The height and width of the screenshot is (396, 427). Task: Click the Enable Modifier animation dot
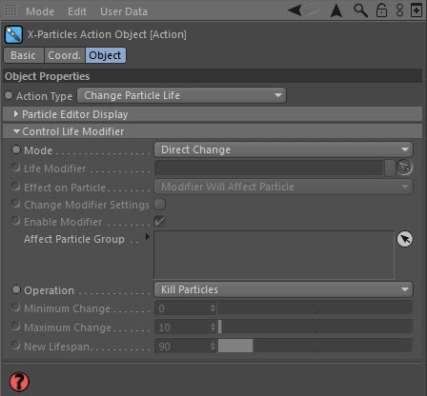[x=15, y=221]
